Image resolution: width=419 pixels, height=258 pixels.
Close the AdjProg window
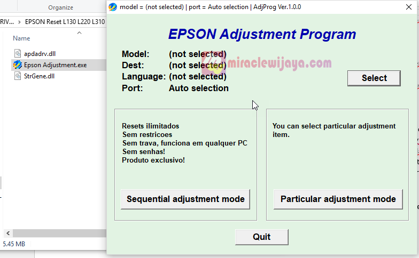408,7
